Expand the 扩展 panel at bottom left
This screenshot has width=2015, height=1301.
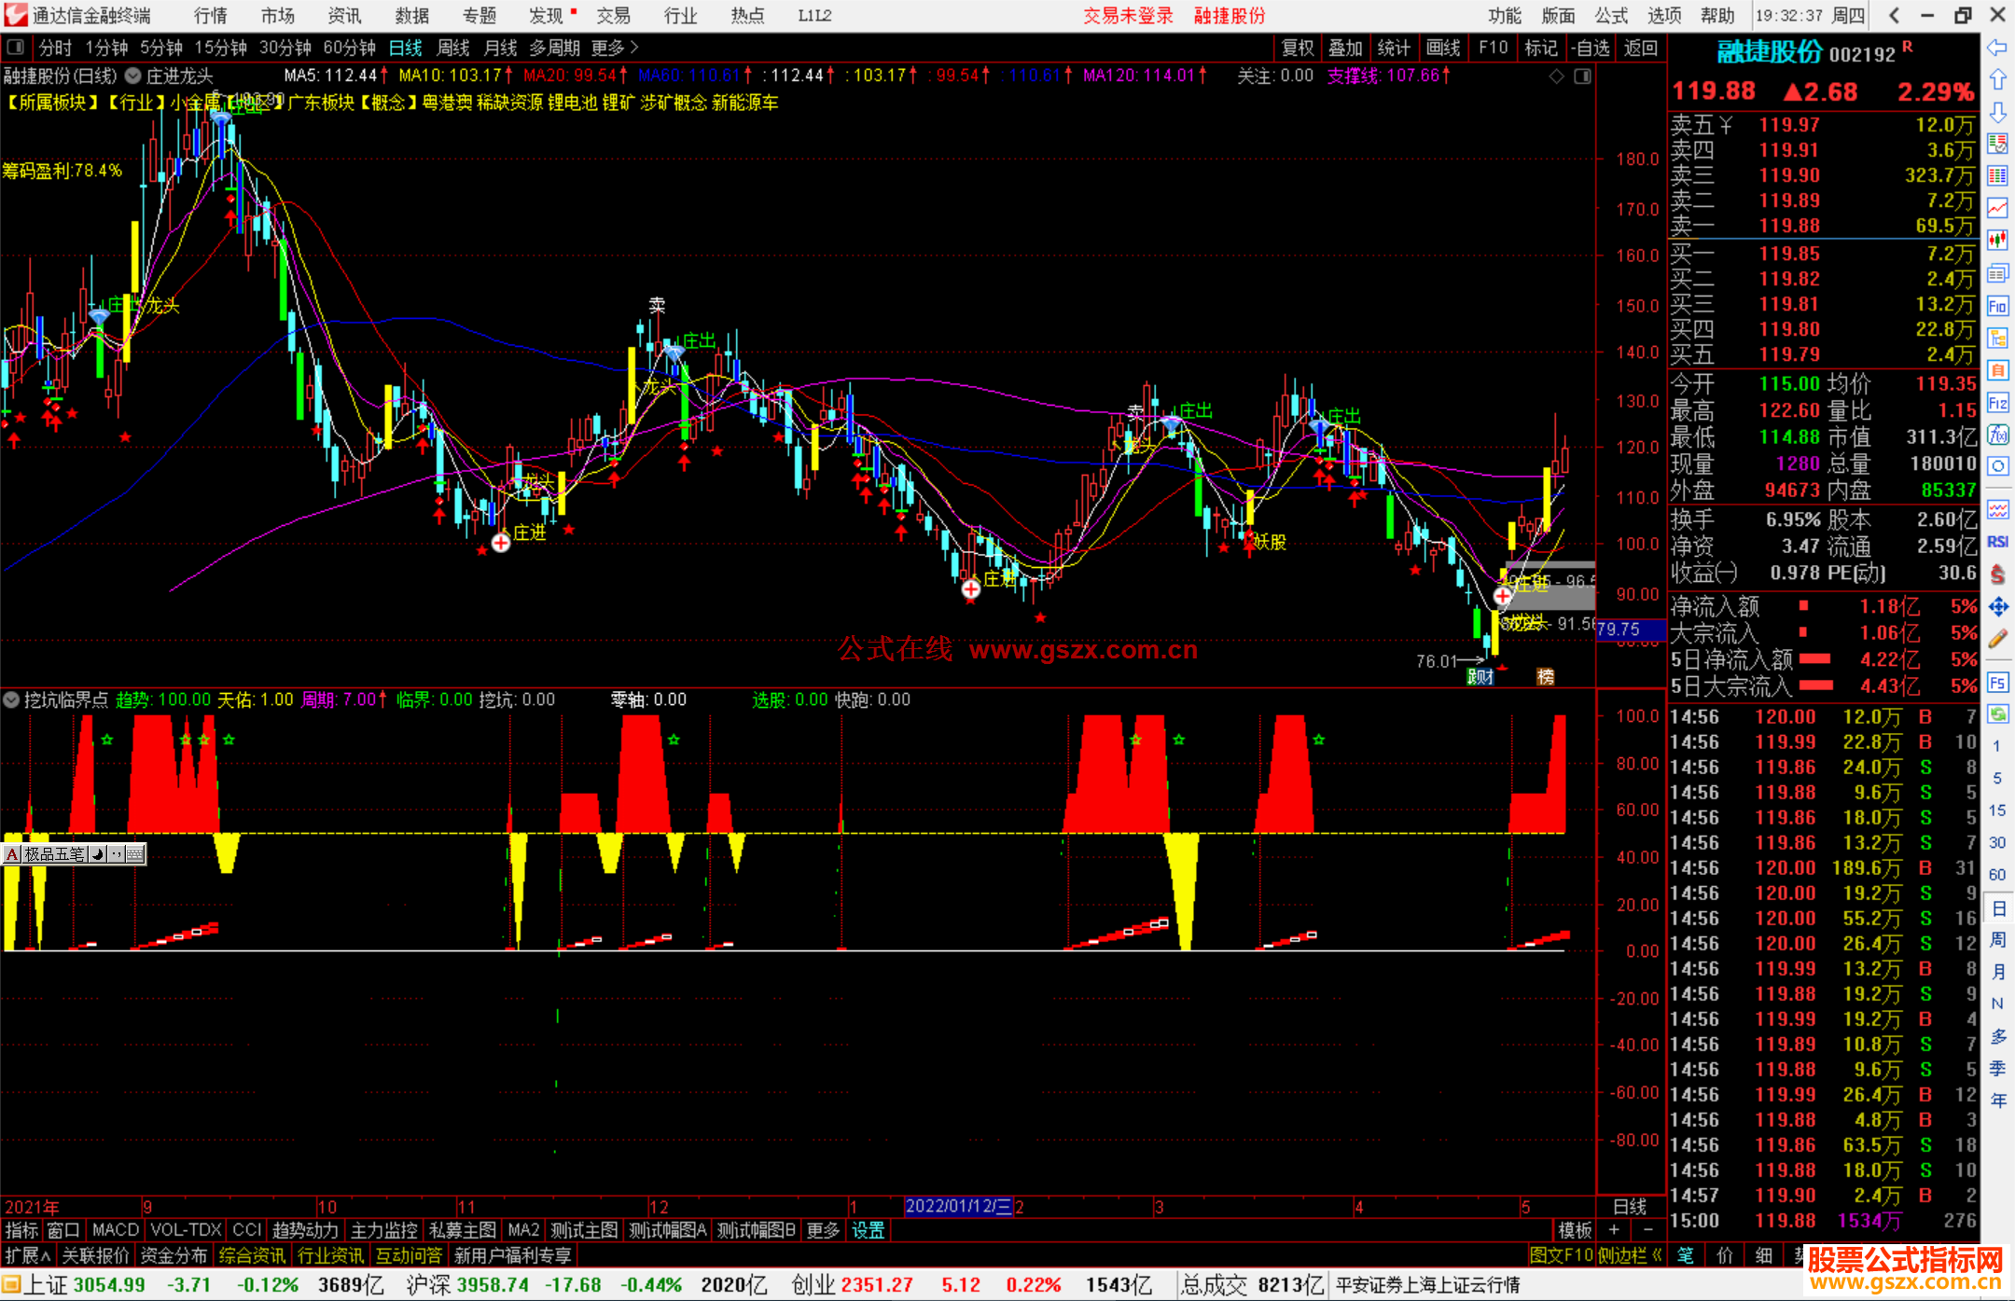28,1255
